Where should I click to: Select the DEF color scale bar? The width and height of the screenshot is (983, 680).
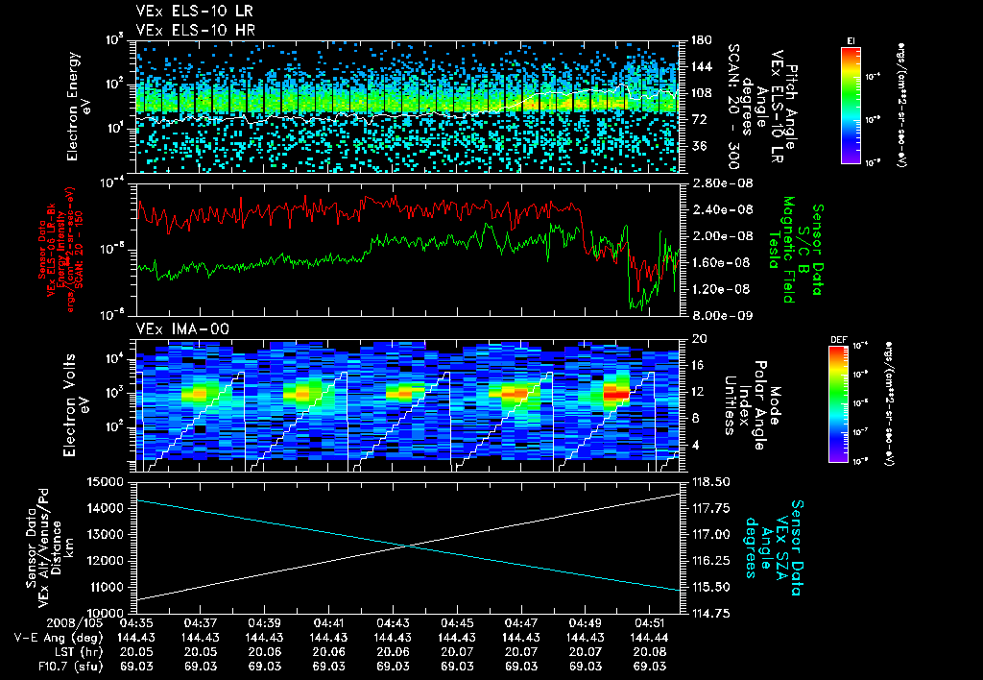838,404
